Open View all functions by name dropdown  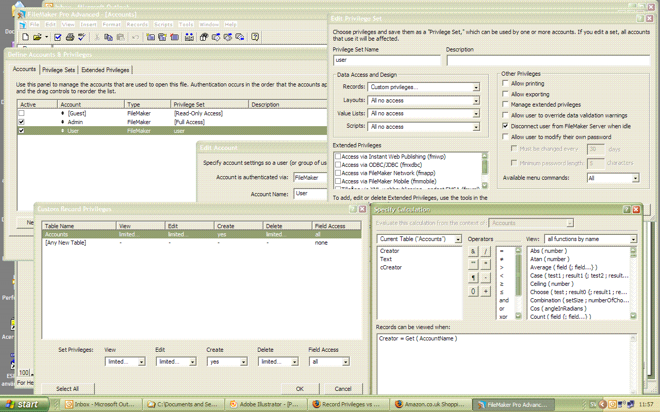tap(591, 239)
